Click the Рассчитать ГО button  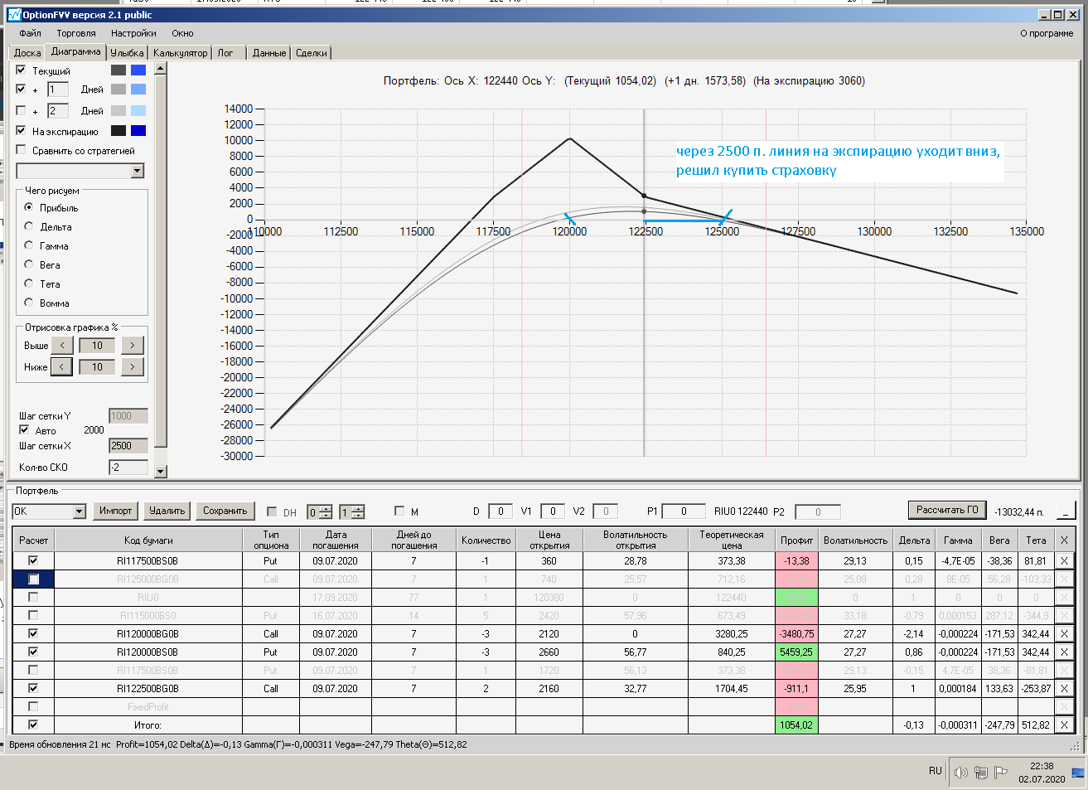click(947, 510)
